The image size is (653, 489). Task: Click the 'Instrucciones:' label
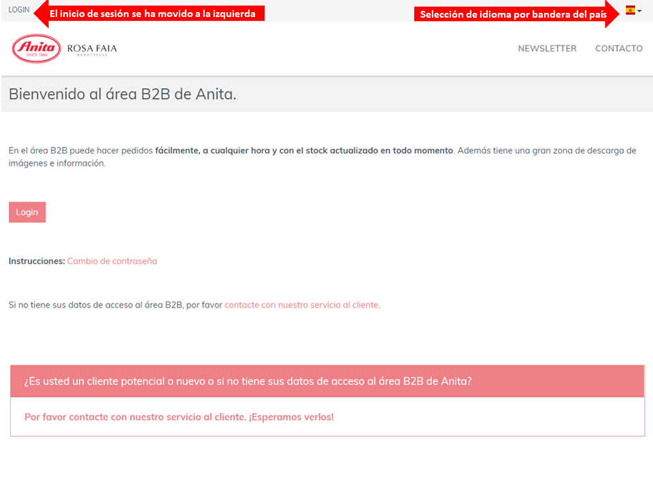point(37,261)
